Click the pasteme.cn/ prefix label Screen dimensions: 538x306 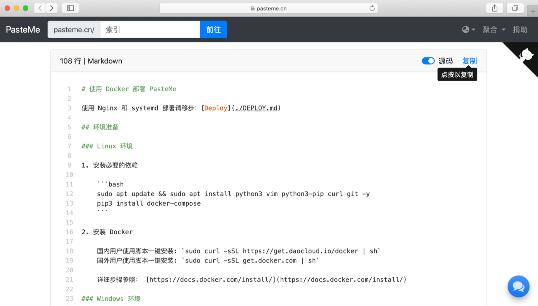[74, 30]
